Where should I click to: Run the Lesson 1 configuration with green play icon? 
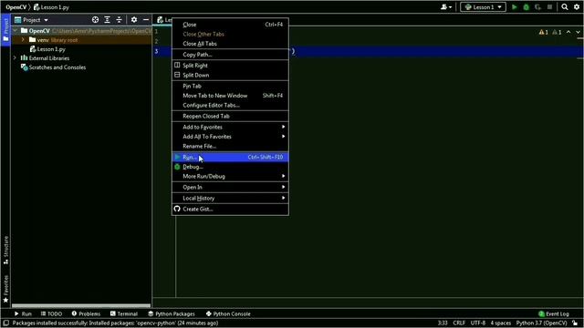[515, 7]
